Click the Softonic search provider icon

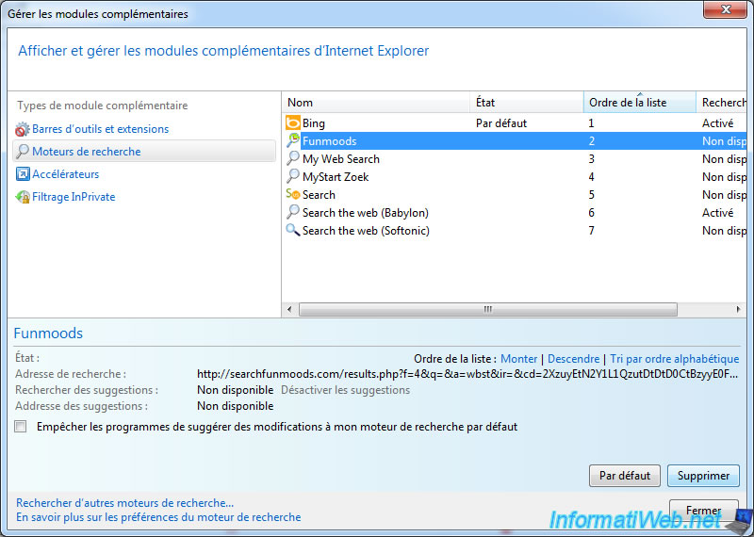pyautogui.click(x=293, y=231)
